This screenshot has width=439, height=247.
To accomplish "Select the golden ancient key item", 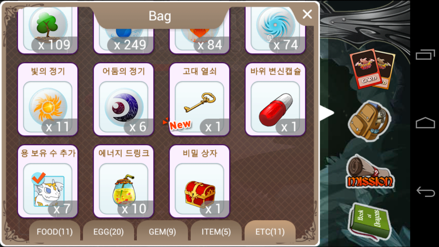I will pos(199,99).
